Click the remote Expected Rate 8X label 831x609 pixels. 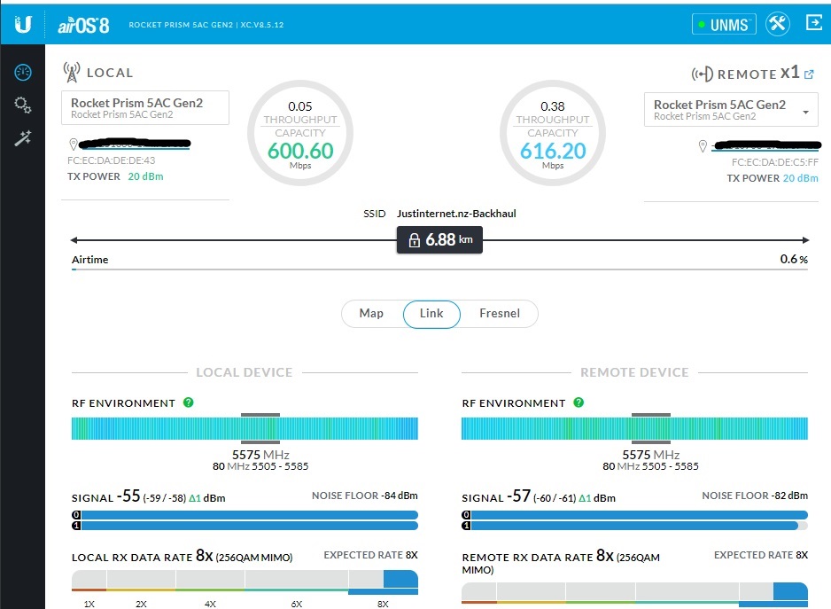[x=761, y=555]
